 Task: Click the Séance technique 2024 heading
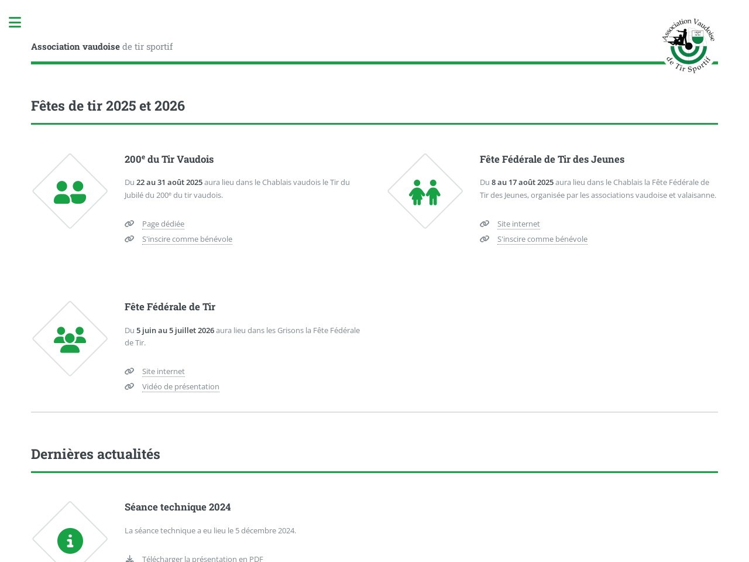pyautogui.click(x=177, y=507)
